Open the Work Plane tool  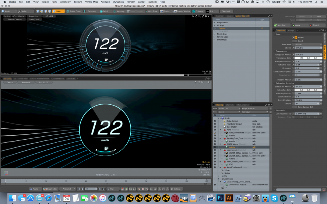[151, 11]
